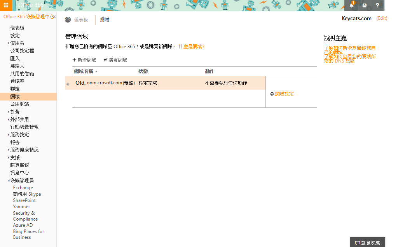
Task: Click the gear icon beside 網域設定
Action: [272, 94]
